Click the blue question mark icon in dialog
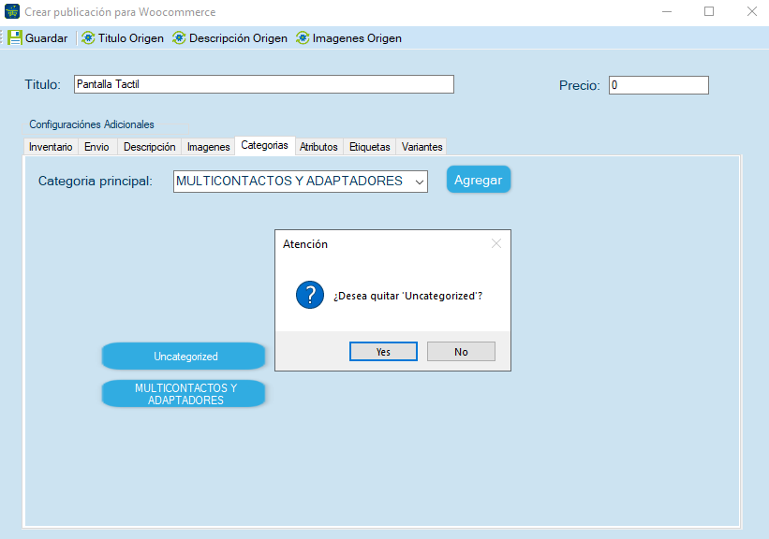This screenshot has height=539, width=769. coord(310,295)
